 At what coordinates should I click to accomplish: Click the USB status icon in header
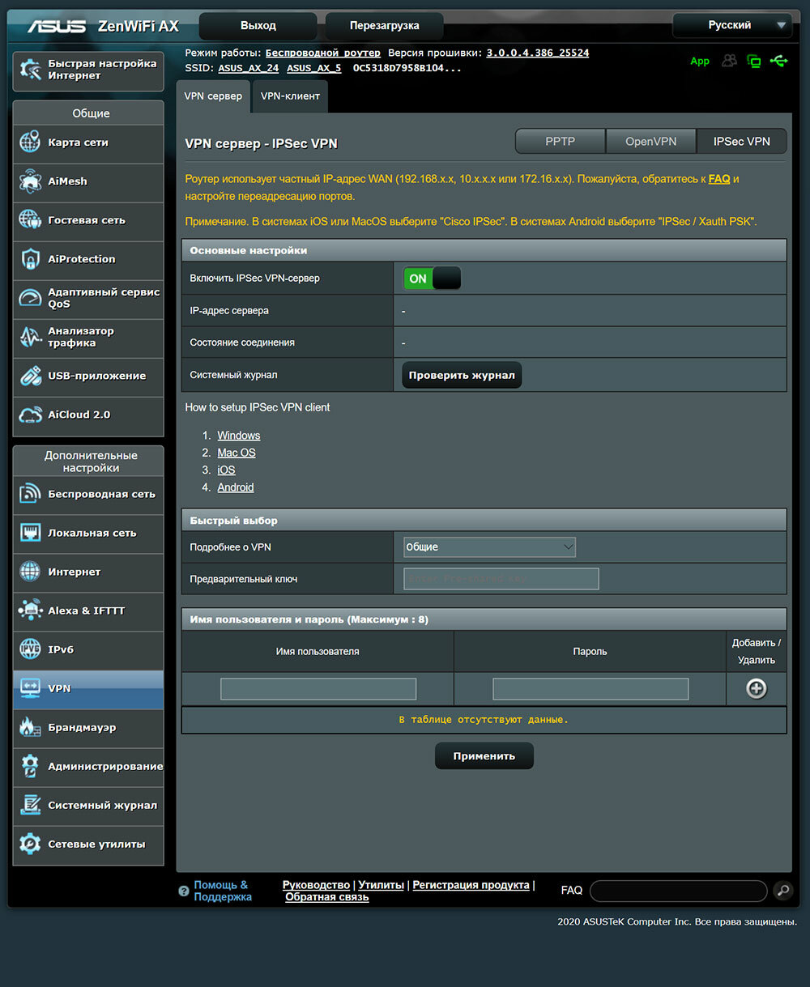coord(778,61)
